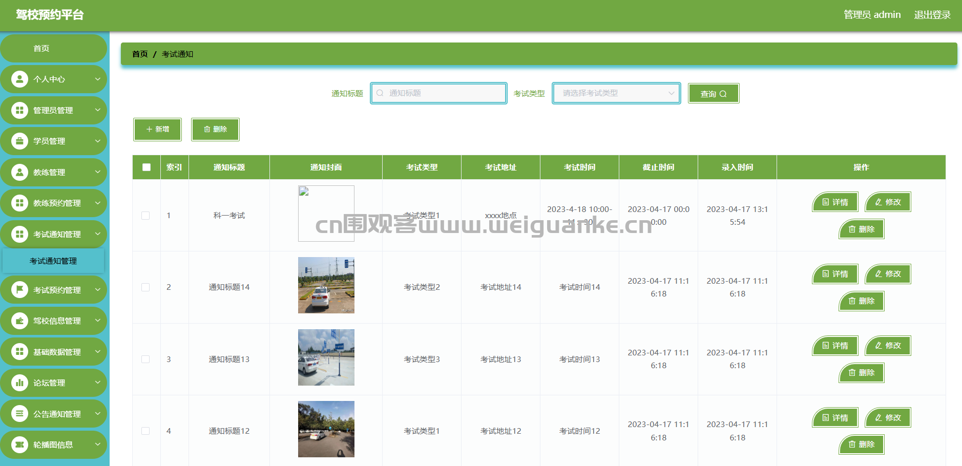Click the 轮播图信息 ticket icon
This screenshot has width=962, height=466.
click(19, 444)
